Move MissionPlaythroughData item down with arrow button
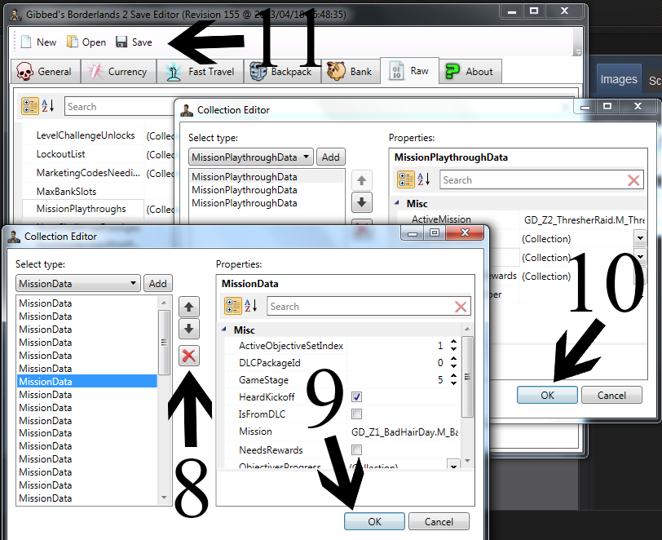Viewport: 662px width, 540px height. (x=362, y=202)
